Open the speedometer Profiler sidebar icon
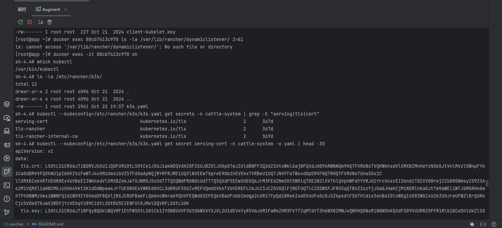This screenshot has height=228, width=502. (x=7, y=118)
